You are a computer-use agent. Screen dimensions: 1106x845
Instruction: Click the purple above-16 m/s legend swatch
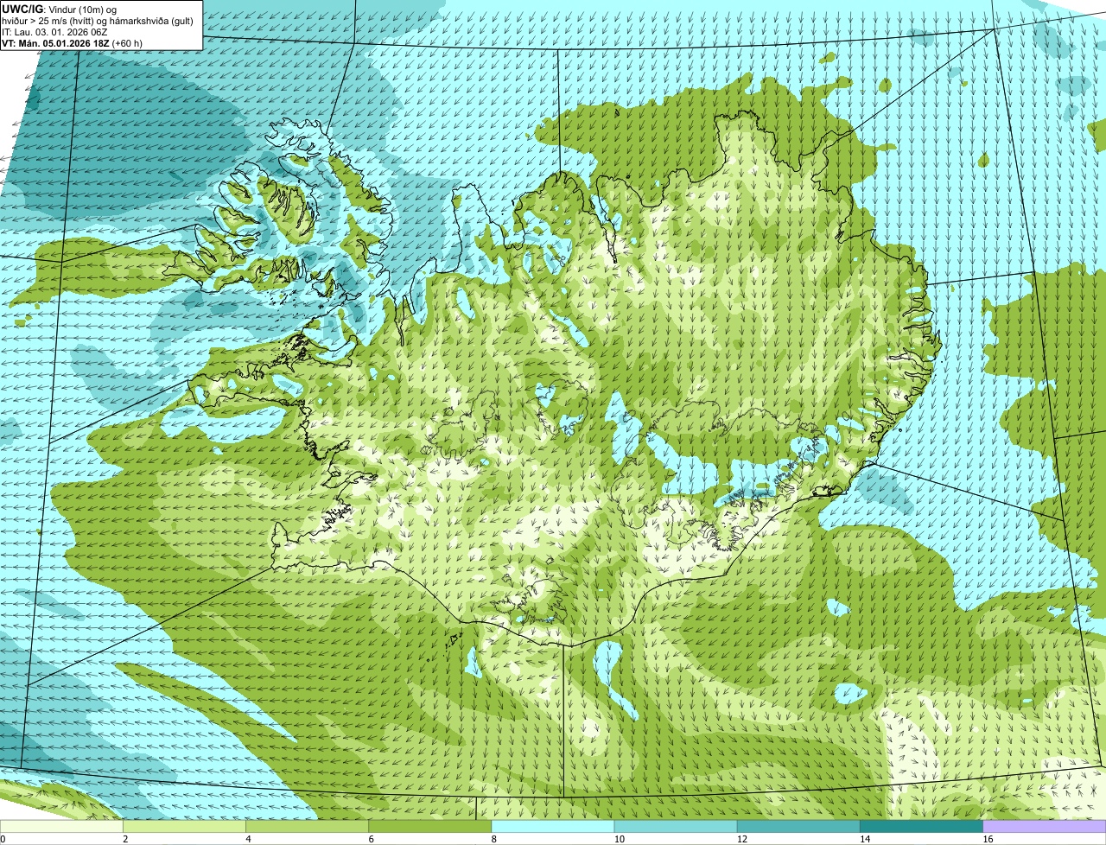[x=1045, y=827]
